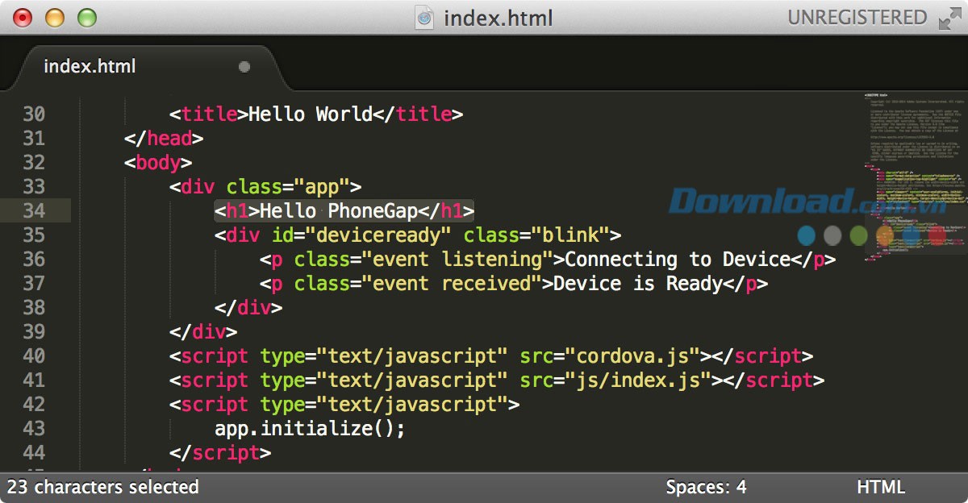Zoom the window using the green button

click(x=86, y=18)
